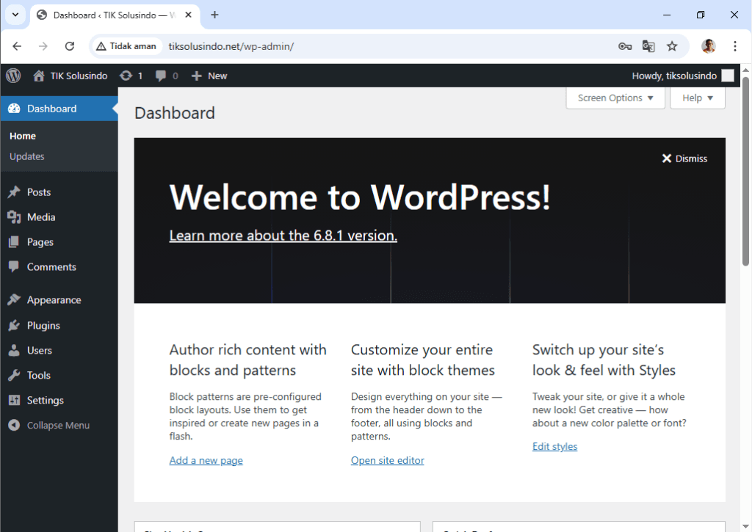Open the Plugins menu in sidebar
The width and height of the screenshot is (752, 532).
43,326
